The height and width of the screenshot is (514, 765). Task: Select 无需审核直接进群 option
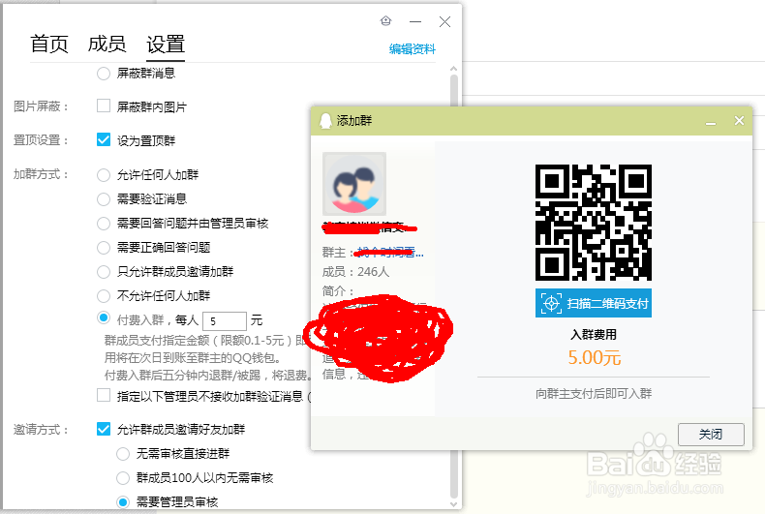pyautogui.click(x=122, y=454)
